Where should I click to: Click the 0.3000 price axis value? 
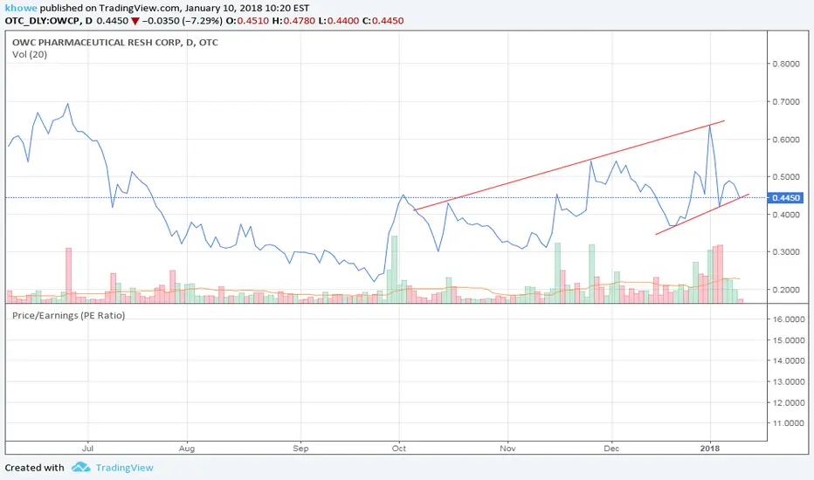click(x=786, y=252)
